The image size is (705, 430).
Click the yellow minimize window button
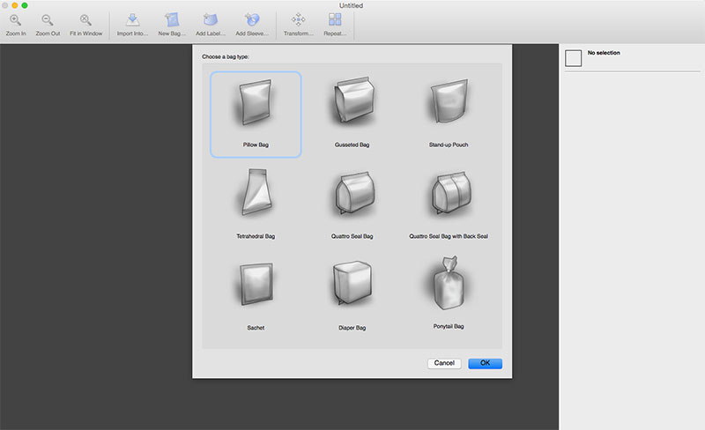pos(15,5)
